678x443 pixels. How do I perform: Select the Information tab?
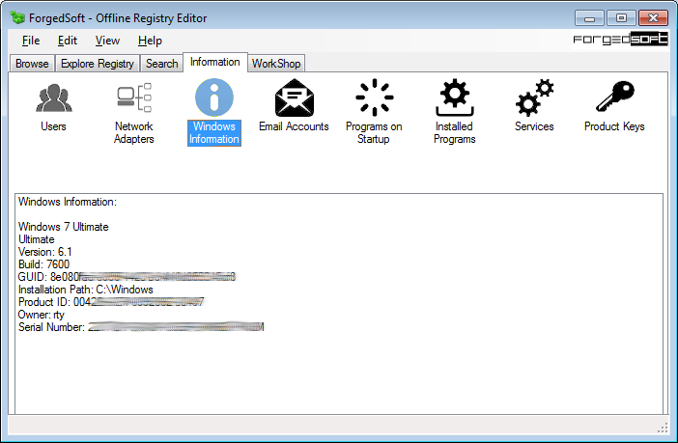(x=215, y=62)
